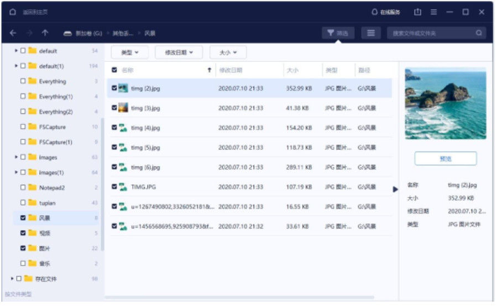Click the back arrow in navigation bar
The height and width of the screenshot is (307, 497).
click(13, 33)
